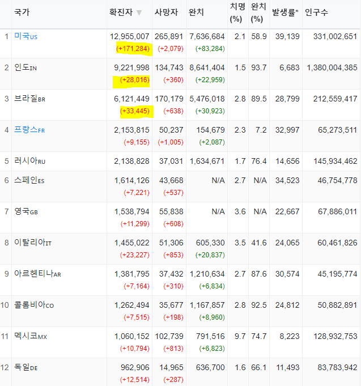Sort by 완치 count column header
The image size is (361, 386).
click(x=196, y=12)
